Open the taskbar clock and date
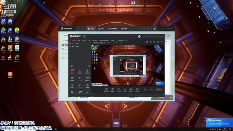 coord(225,129)
